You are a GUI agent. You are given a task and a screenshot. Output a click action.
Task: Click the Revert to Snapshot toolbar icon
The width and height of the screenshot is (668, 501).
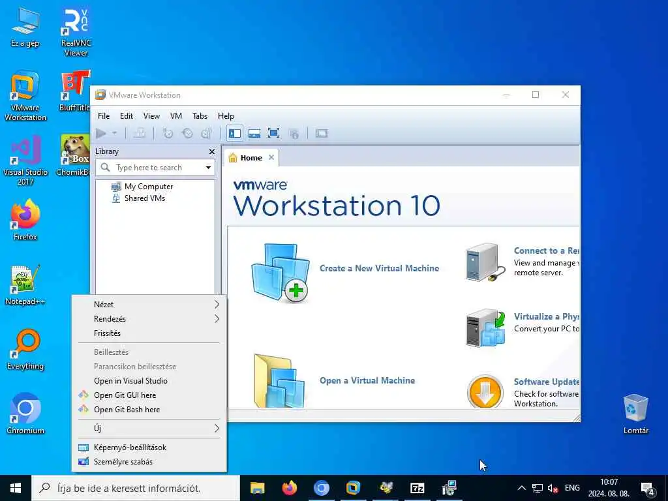click(187, 133)
